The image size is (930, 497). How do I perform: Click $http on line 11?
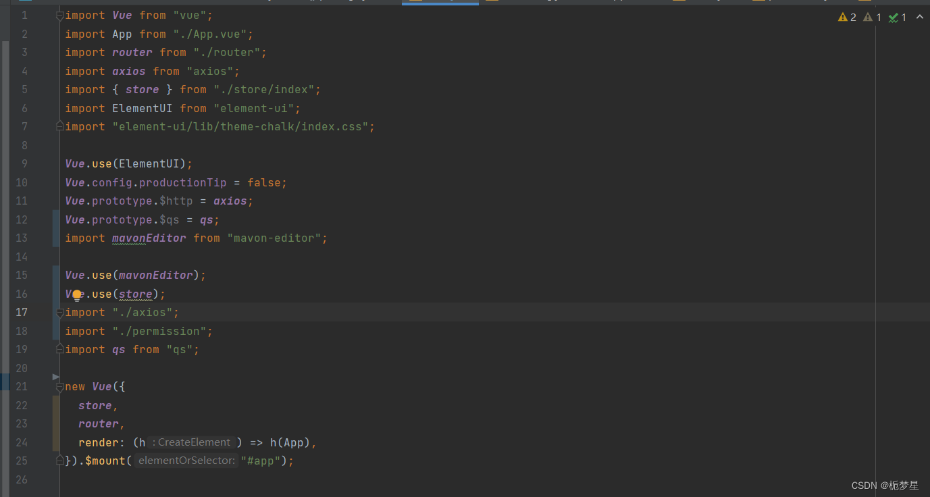tap(176, 201)
